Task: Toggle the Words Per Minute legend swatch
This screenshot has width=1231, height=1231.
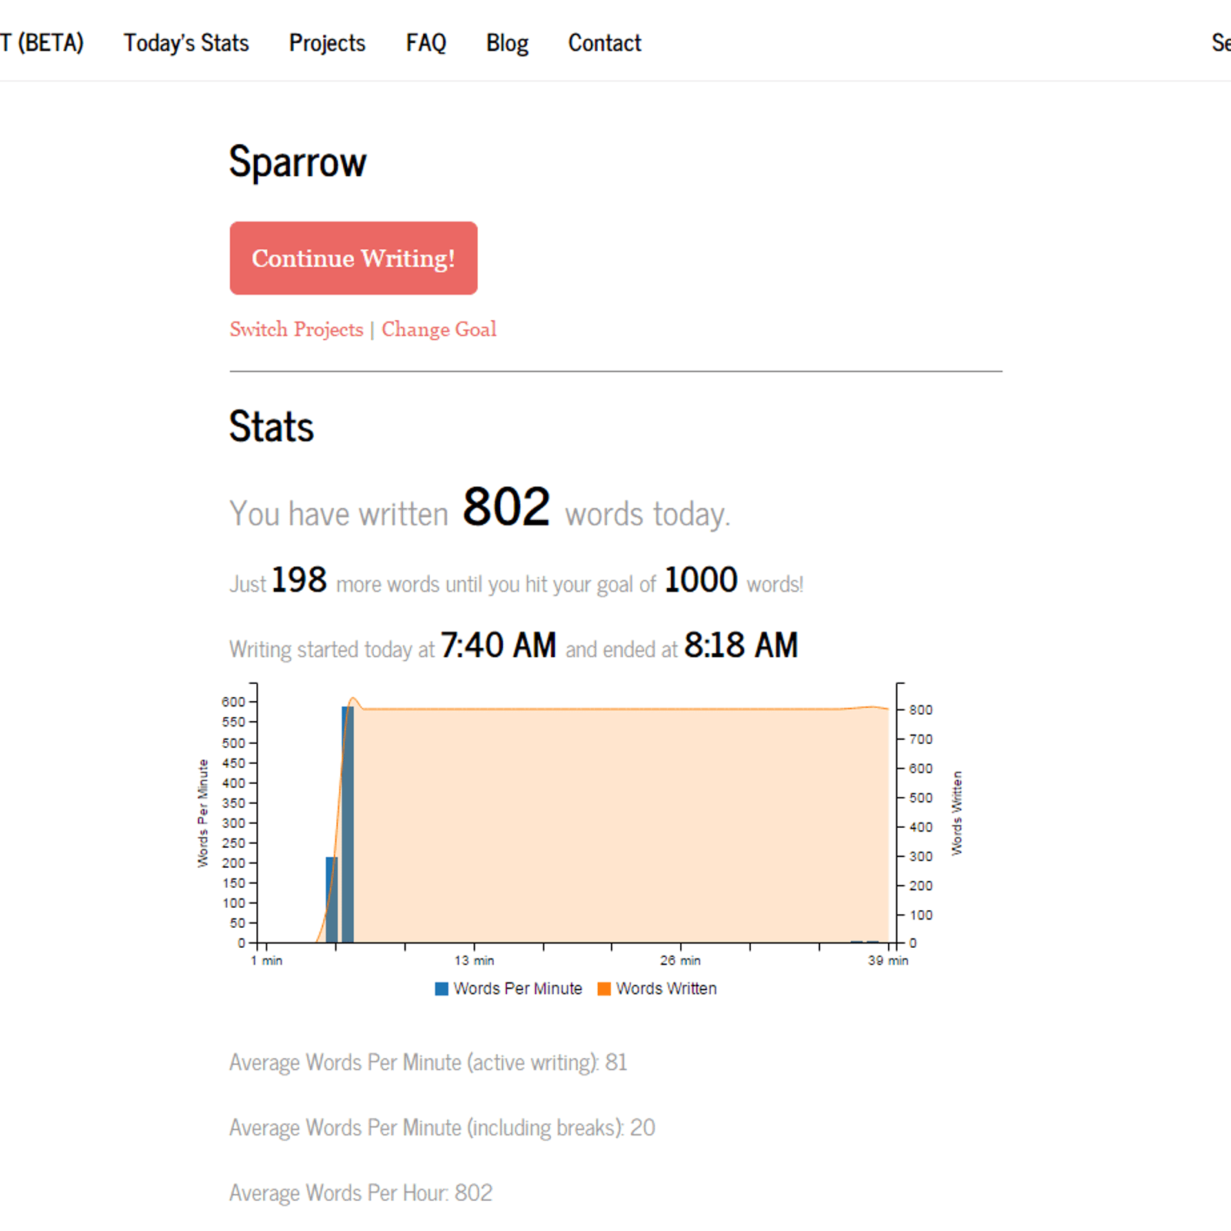Action: pos(442,989)
